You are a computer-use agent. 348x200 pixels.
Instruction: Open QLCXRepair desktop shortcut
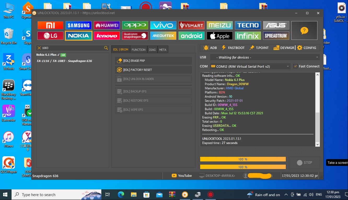click(x=9, y=165)
